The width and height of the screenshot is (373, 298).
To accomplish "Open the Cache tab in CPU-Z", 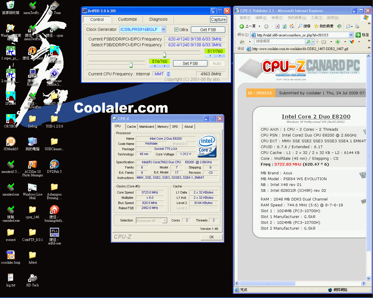I will click(131, 127).
